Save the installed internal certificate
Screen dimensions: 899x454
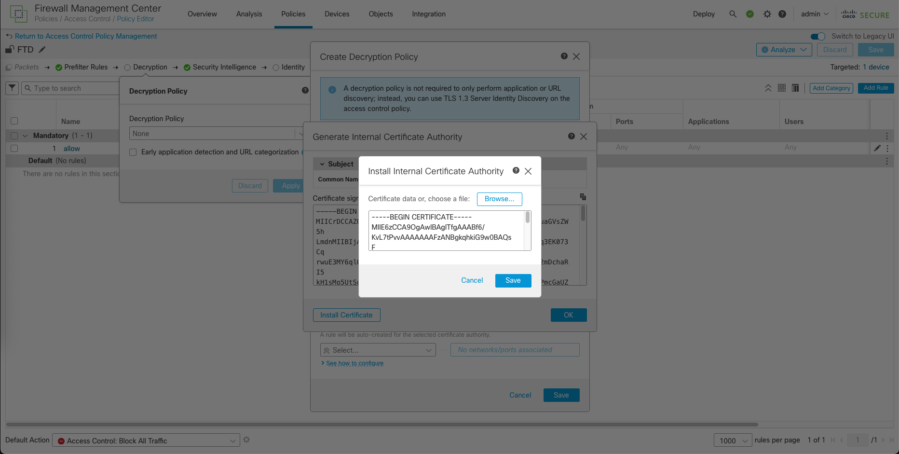point(513,280)
